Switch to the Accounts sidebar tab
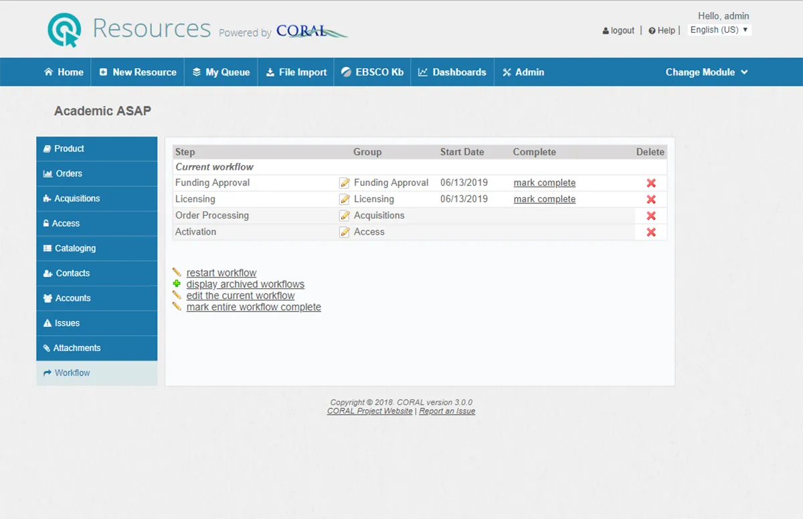The image size is (803, 519). click(x=97, y=298)
